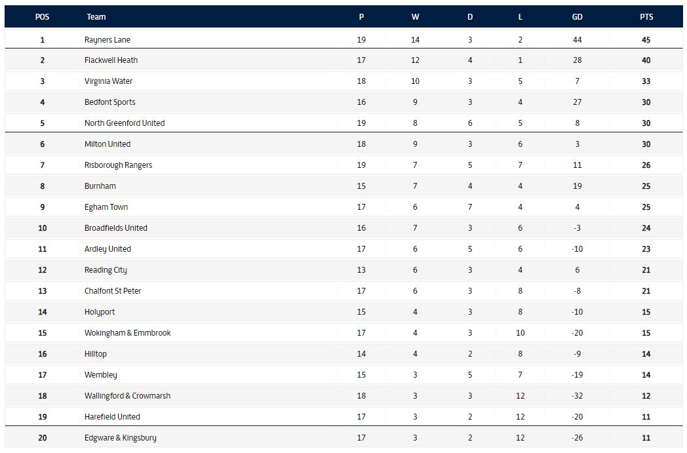This screenshot has height=453, width=687.
Task: Click Wokingham & Emmbrook team name
Action: point(127,333)
